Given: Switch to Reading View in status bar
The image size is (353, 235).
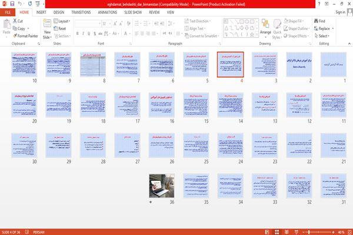Looking at the screenshot, I should pos(287,232).
